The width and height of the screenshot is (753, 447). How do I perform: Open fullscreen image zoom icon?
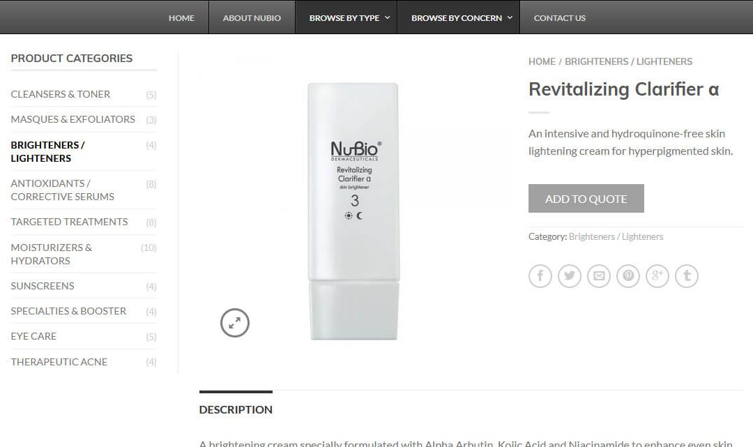[x=234, y=323]
